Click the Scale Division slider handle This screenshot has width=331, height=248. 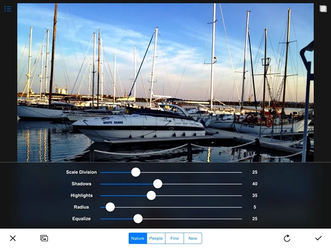pyautogui.click(x=136, y=172)
